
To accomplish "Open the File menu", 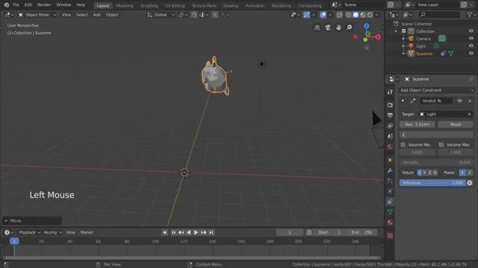I will (x=16, y=5).
